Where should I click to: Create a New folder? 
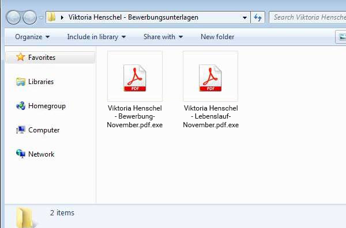[217, 37]
